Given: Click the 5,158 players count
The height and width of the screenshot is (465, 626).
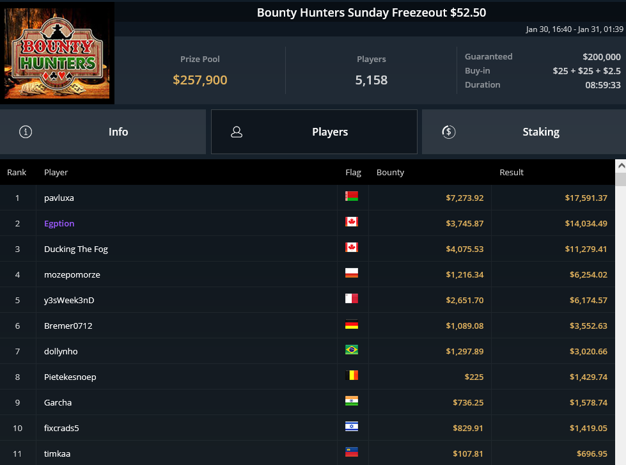Looking at the screenshot, I should [372, 80].
